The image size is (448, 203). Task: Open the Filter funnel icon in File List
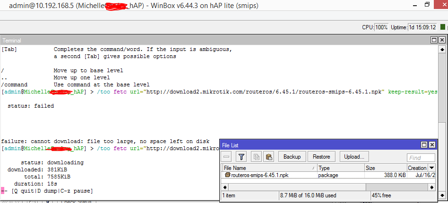(x=241, y=157)
